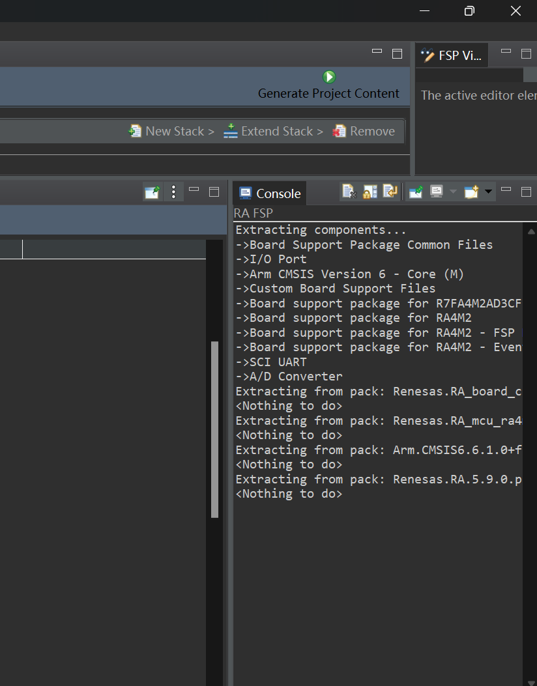
Task: Select the Console tab
Action: [270, 193]
